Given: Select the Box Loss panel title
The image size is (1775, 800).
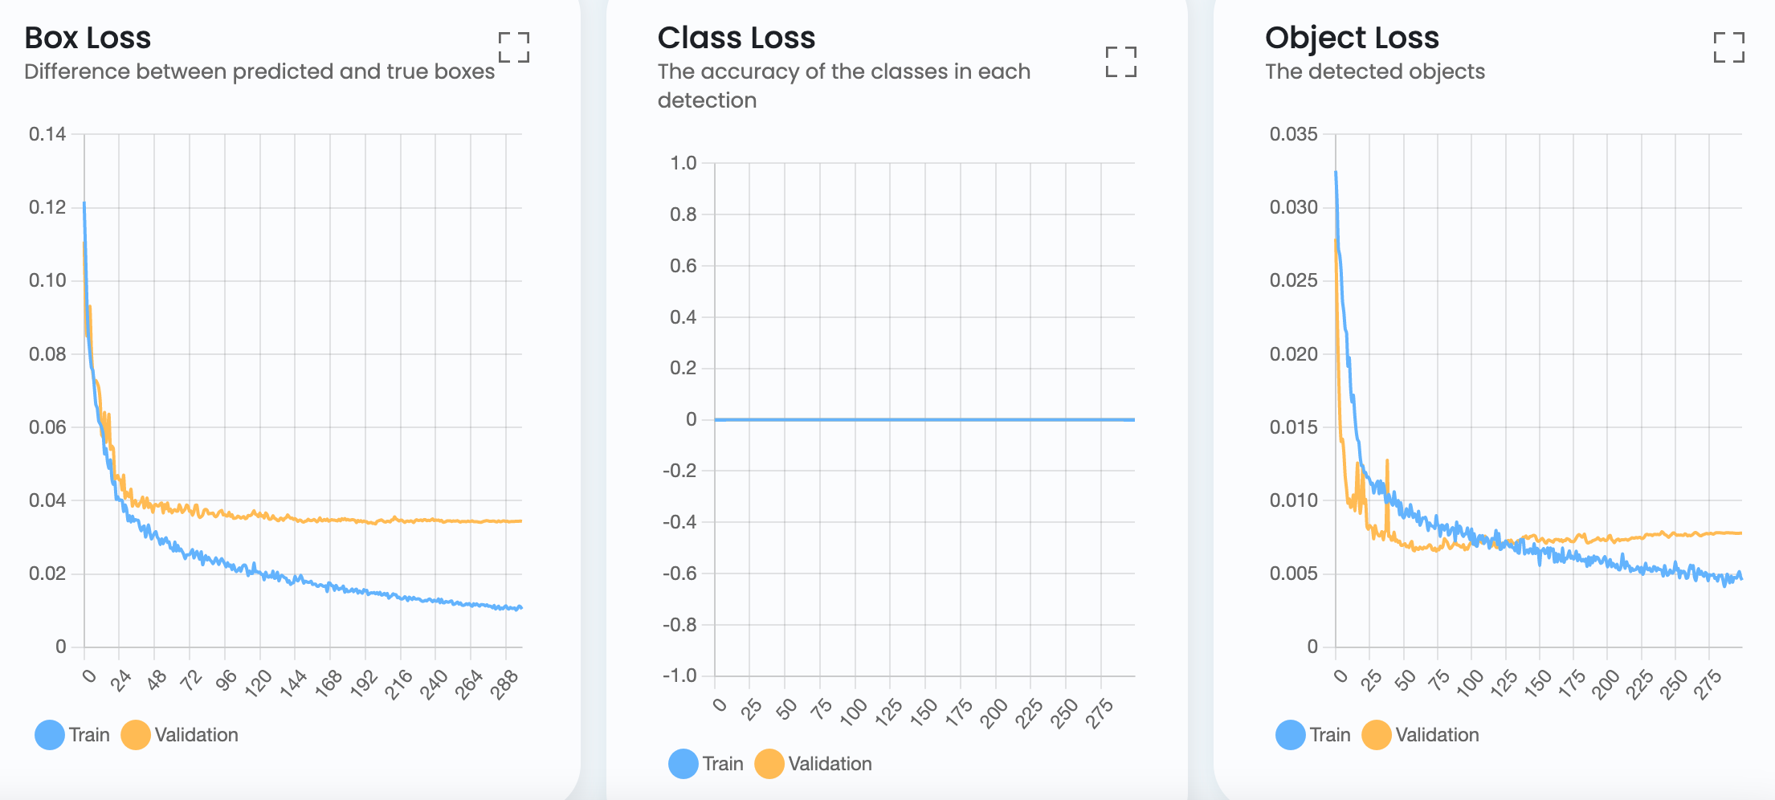Looking at the screenshot, I should point(87,37).
